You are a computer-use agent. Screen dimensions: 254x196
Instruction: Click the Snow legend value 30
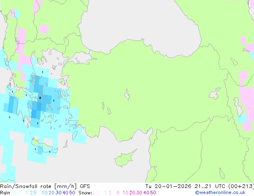point(139,193)
